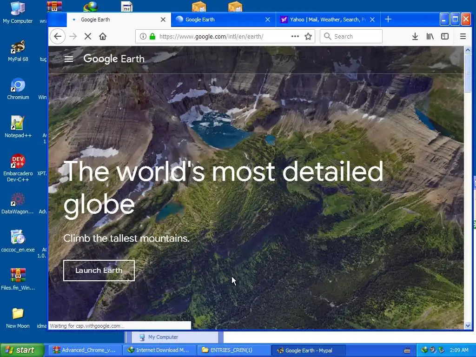The height and width of the screenshot is (357, 476).
Task: Bookmark this page with the star icon
Action: pyautogui.click(x=308, y=36)
